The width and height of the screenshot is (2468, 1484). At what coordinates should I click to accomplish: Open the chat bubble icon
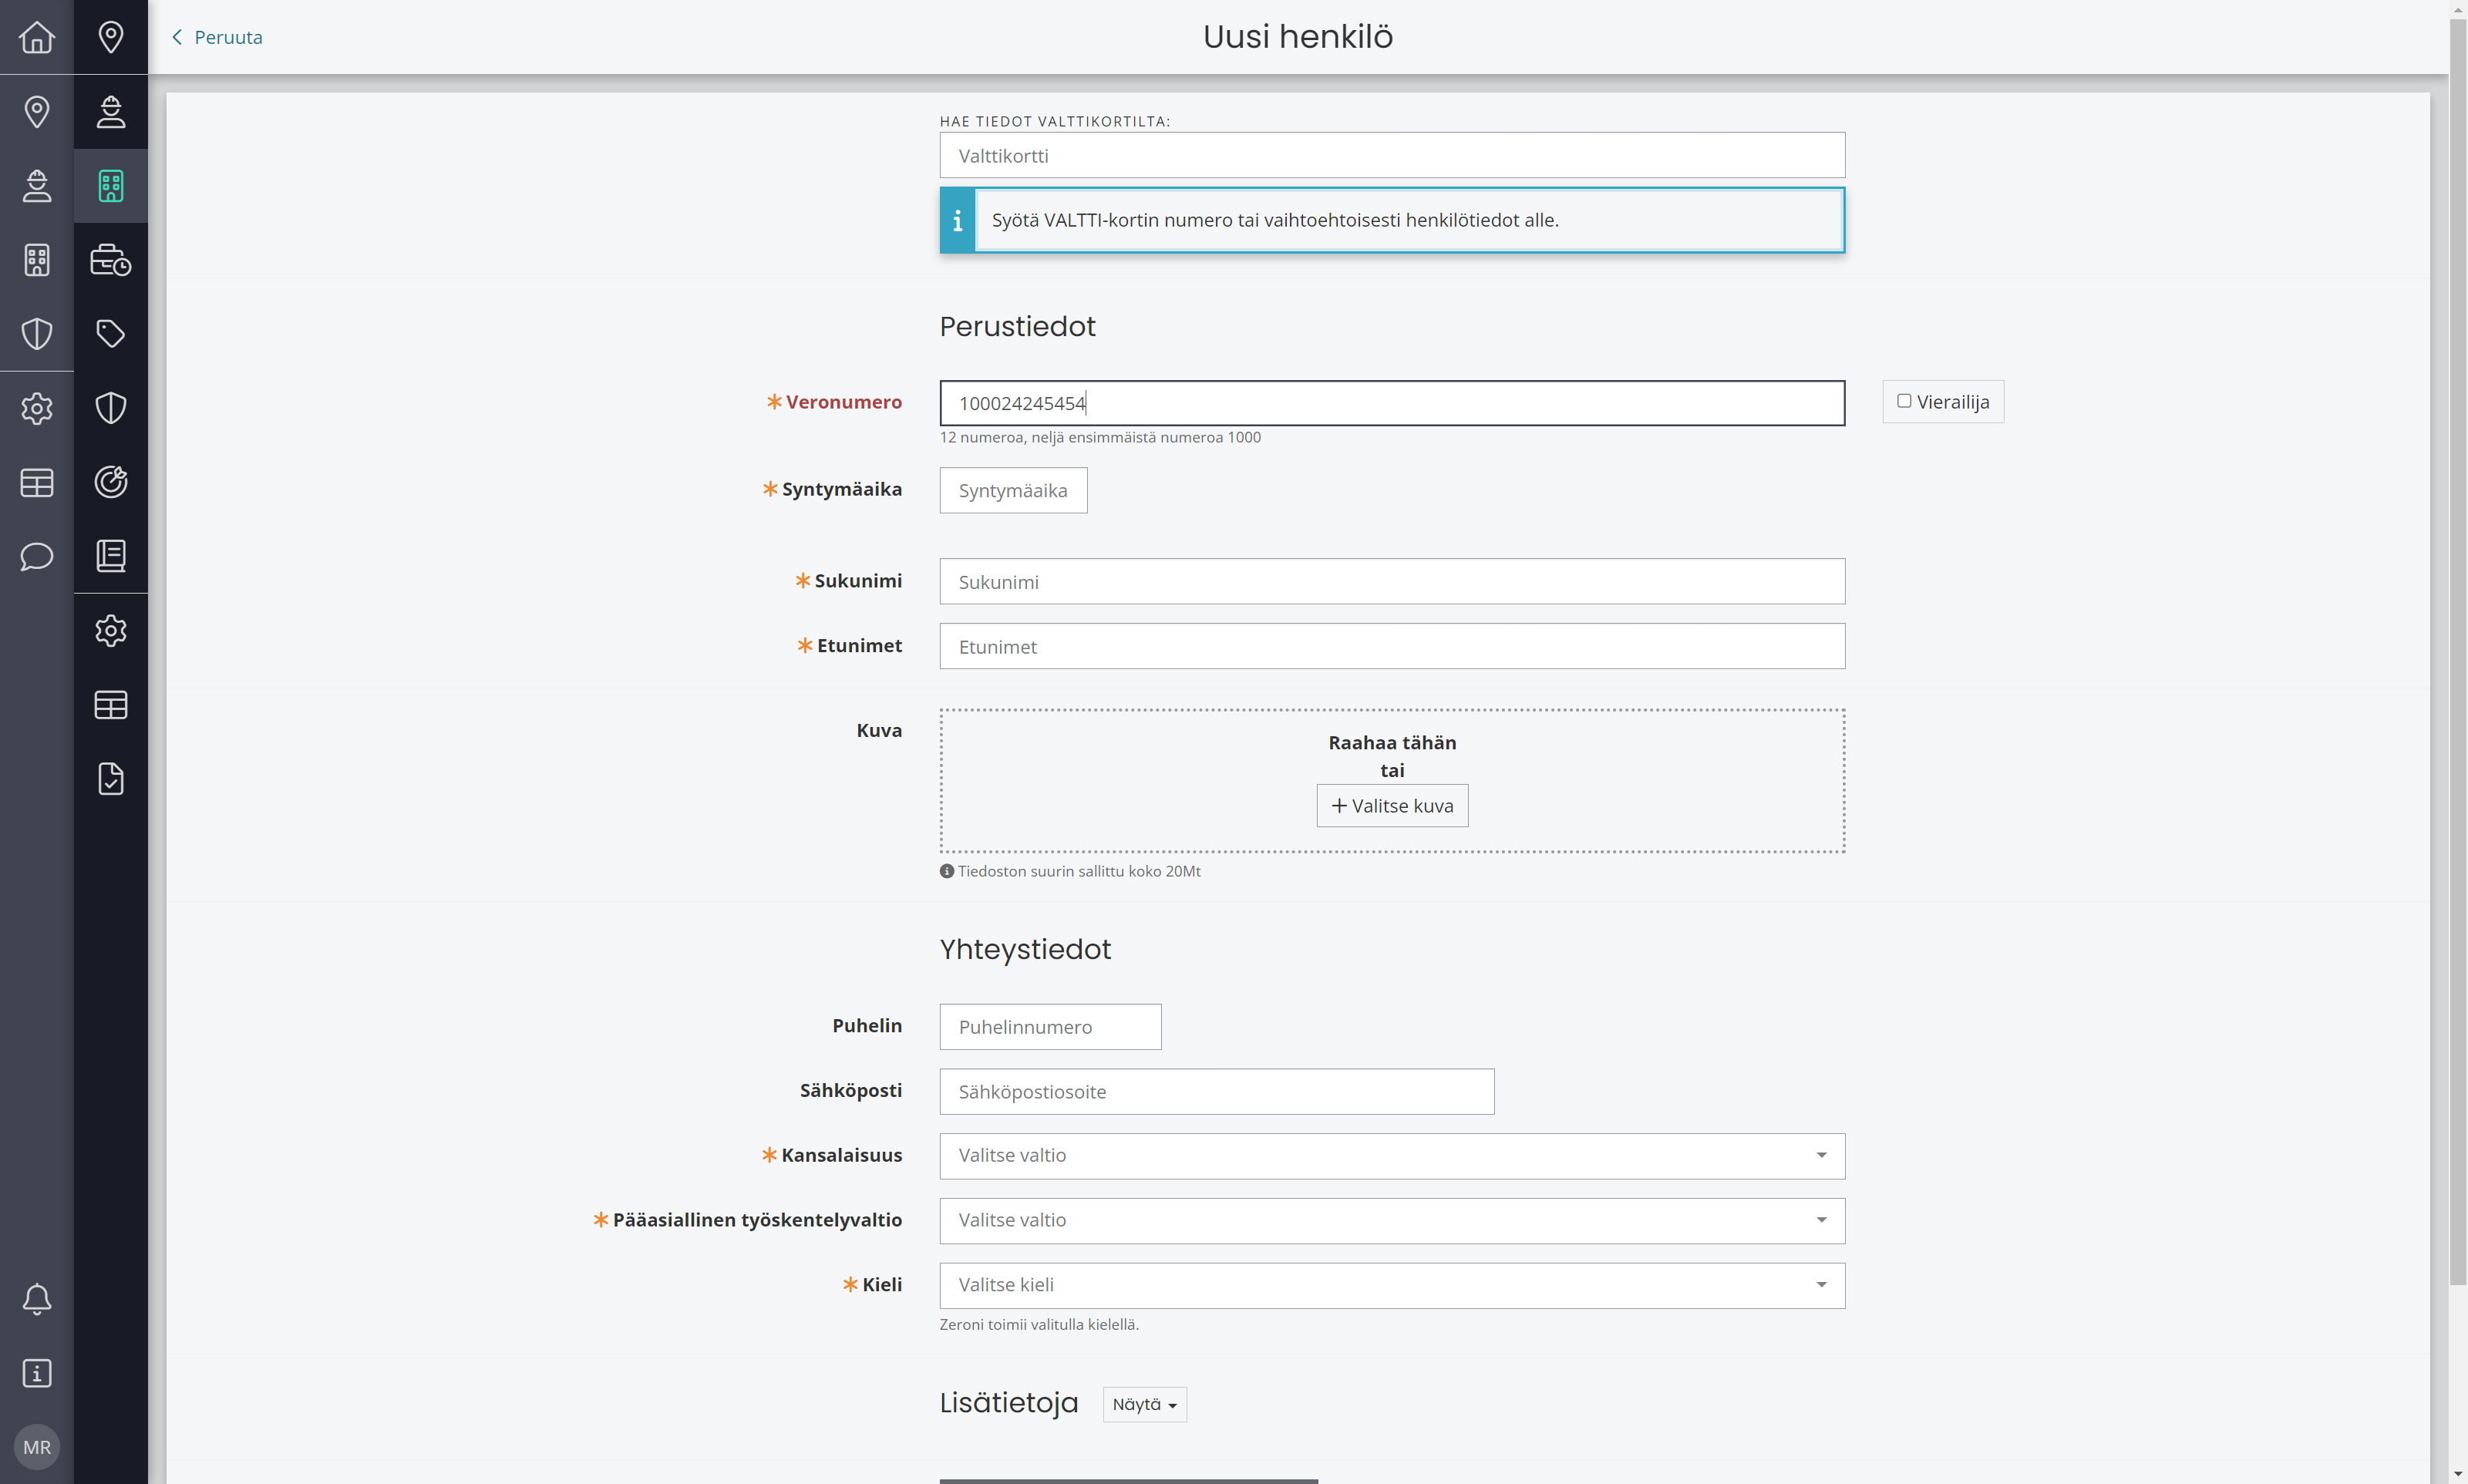pos(37,556)
